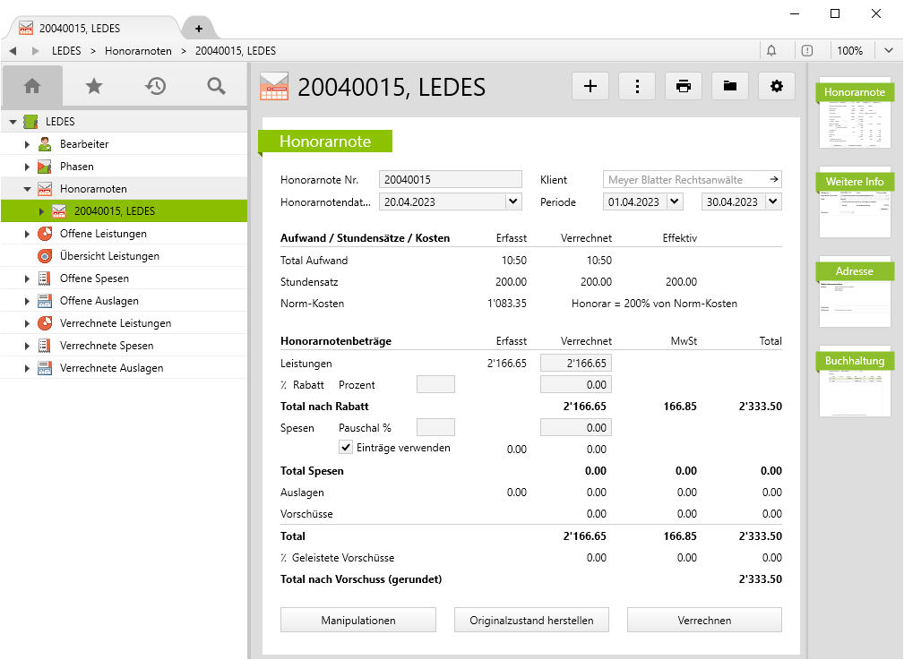Click the notification bell icon

[771, 51]
